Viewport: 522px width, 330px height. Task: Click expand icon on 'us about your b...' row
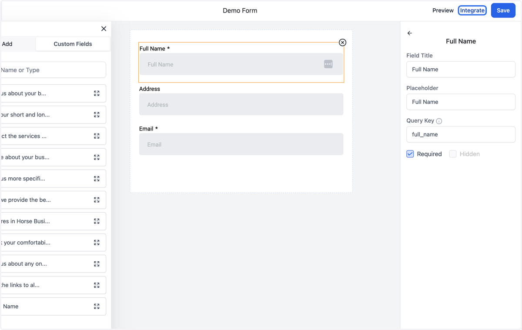pyautogui.click(x=97, y=93)
